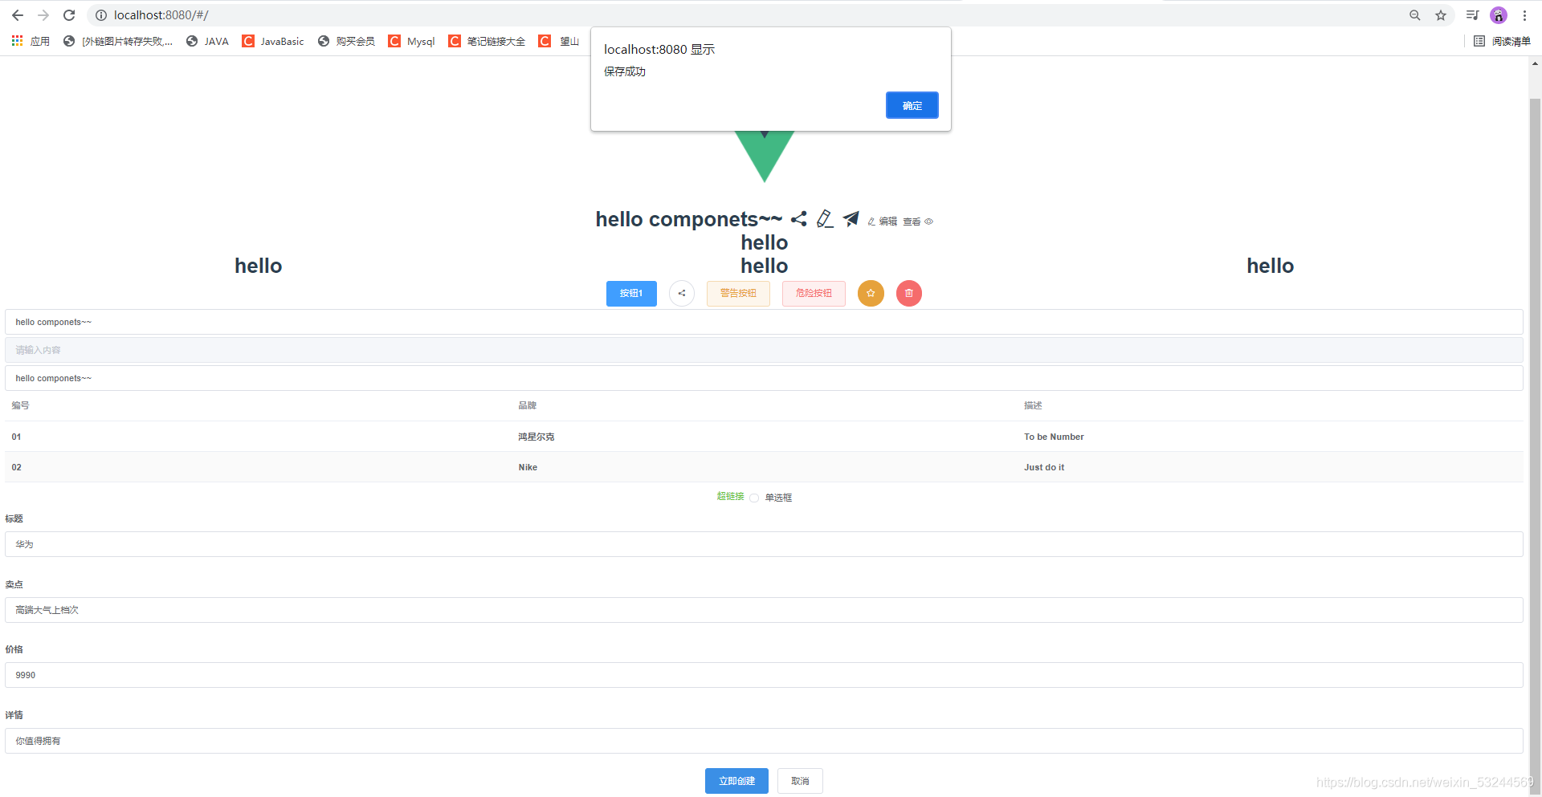The width and height of the screenshot is (1542, 797).
Task: Click the Chrome profile avatar
Action: coord(1499,15)
